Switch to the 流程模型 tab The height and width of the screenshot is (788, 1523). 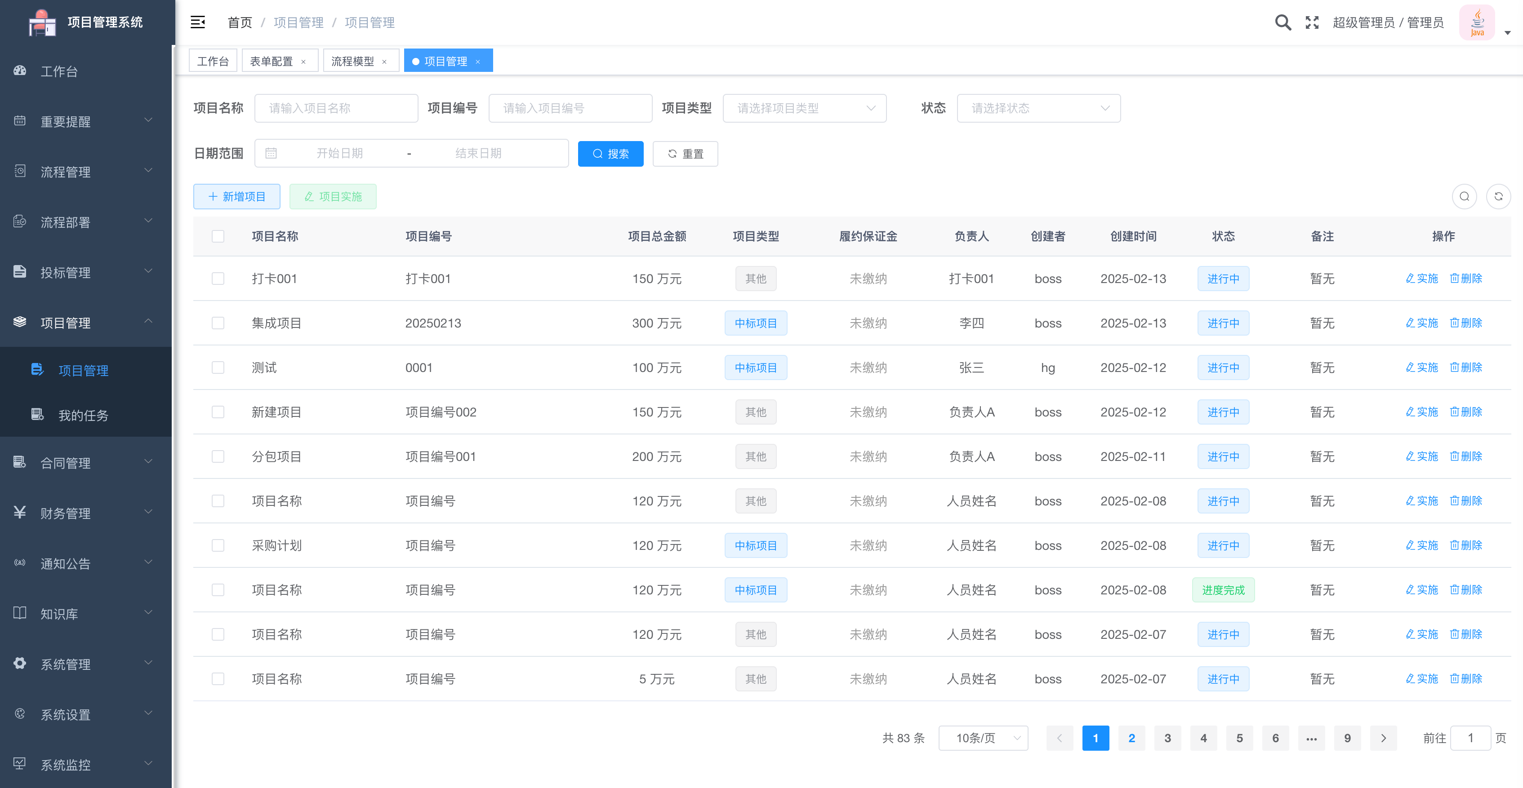[x=352, y=62]
